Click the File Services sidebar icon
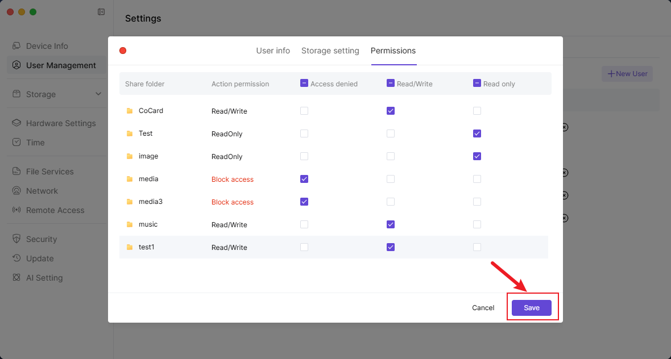671x359 pixels. pos(16,172)
